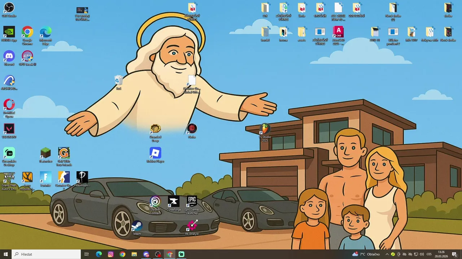The width and height of the screenshot is (462, 259).
Task: Open the AutoCAD 2023 desktop shortcut
Action: [338, 35]
